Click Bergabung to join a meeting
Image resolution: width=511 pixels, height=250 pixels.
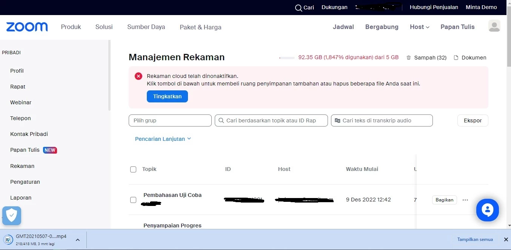coord(382,27)
